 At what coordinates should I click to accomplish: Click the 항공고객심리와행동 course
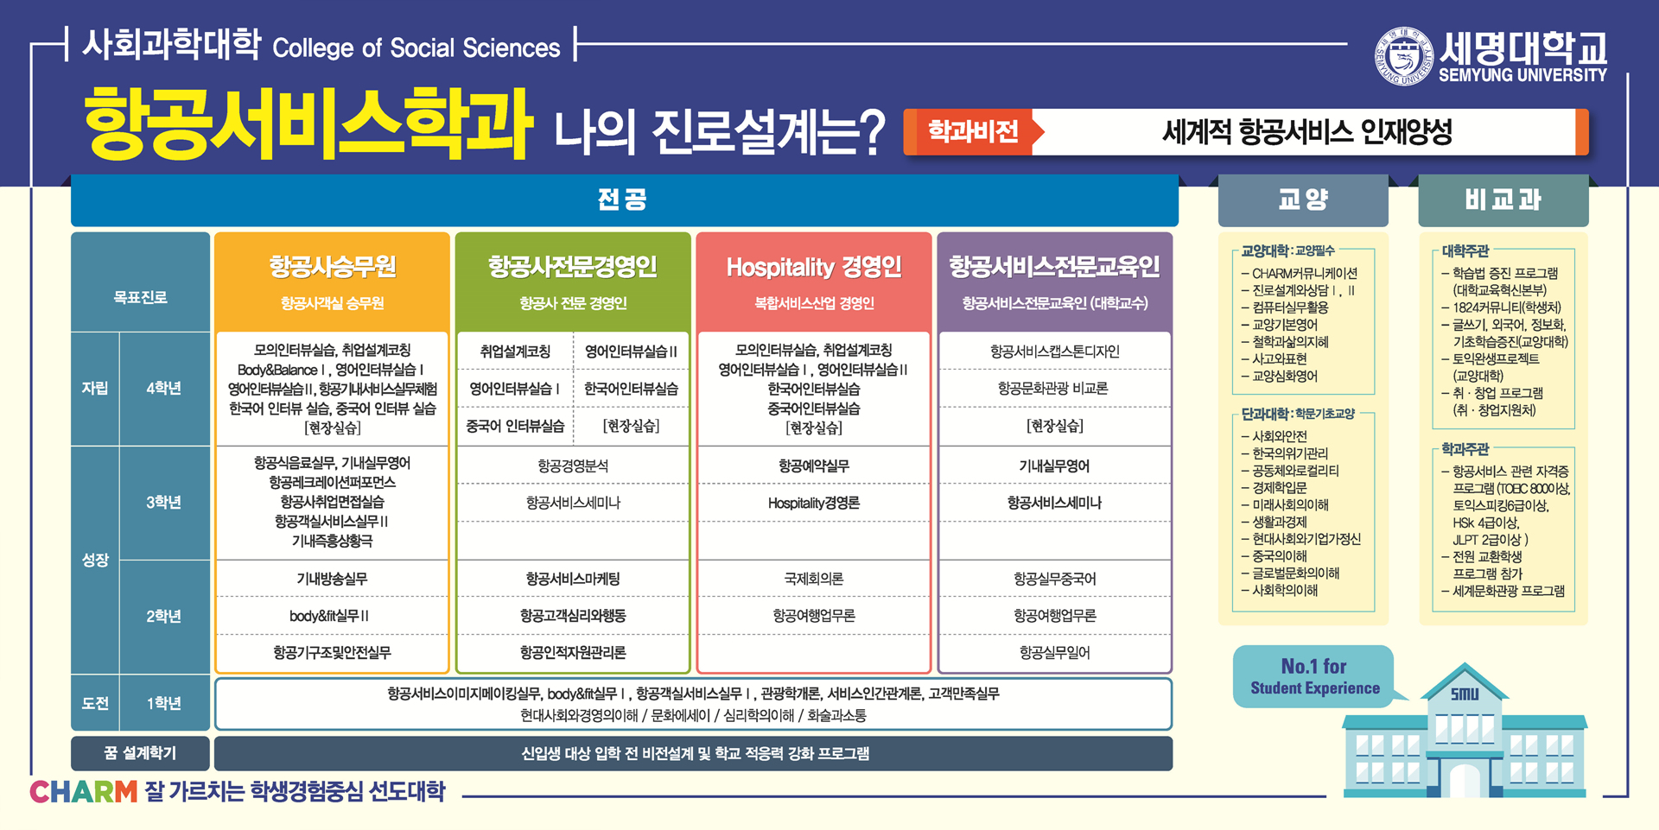tap(573, 616)
